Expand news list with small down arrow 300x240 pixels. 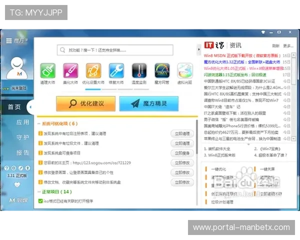pyautogui.click(x=248, y=144)
